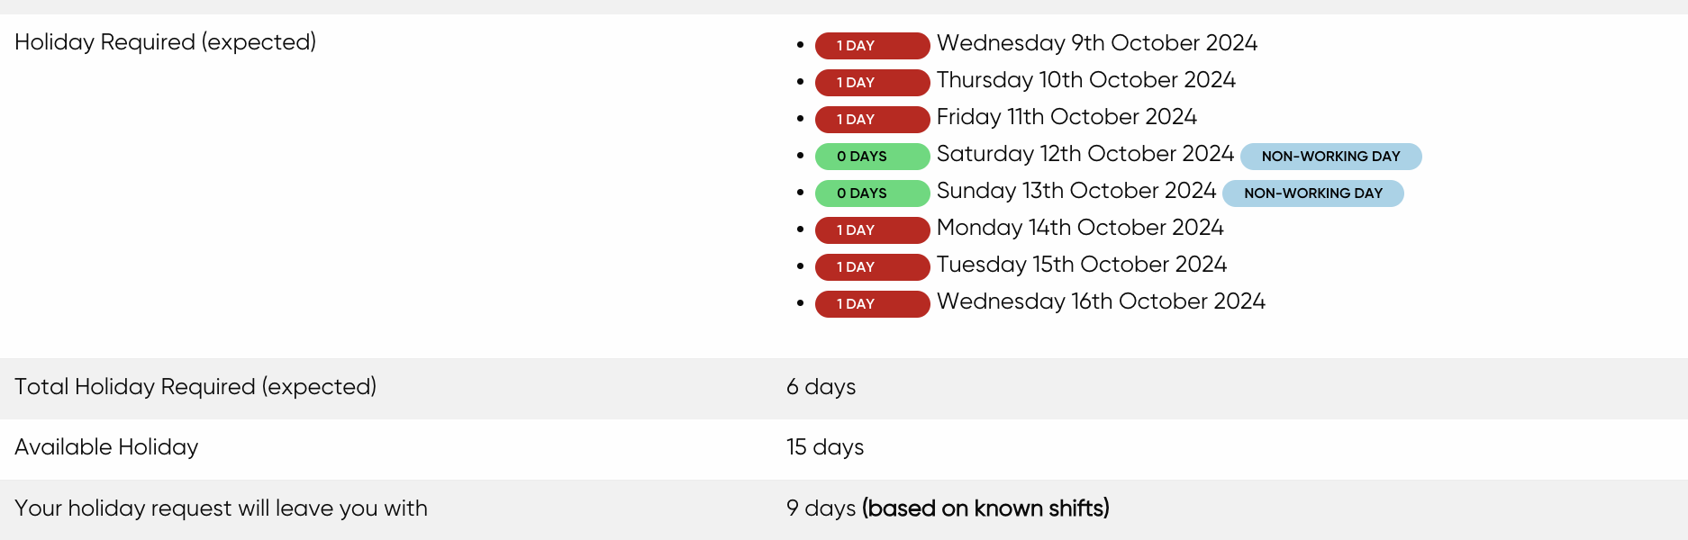
Task: Click the 9 days (based on known shifts) text
Action: 948,508
